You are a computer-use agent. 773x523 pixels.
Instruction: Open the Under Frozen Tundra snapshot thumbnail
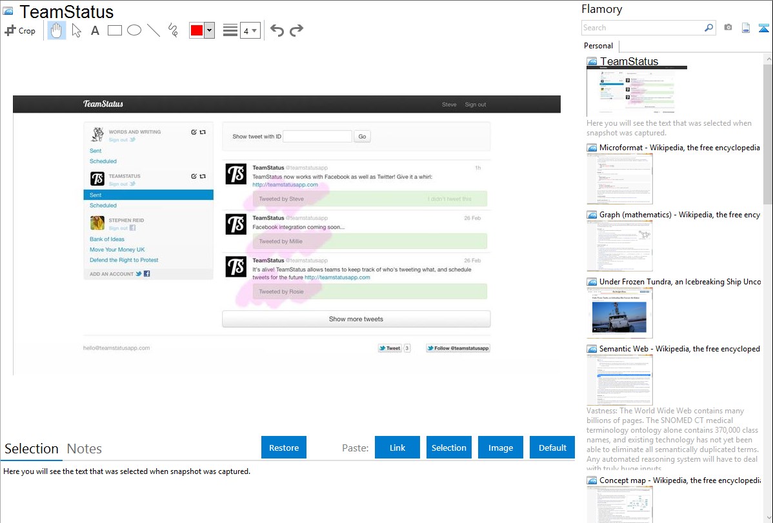coord(619,313)
